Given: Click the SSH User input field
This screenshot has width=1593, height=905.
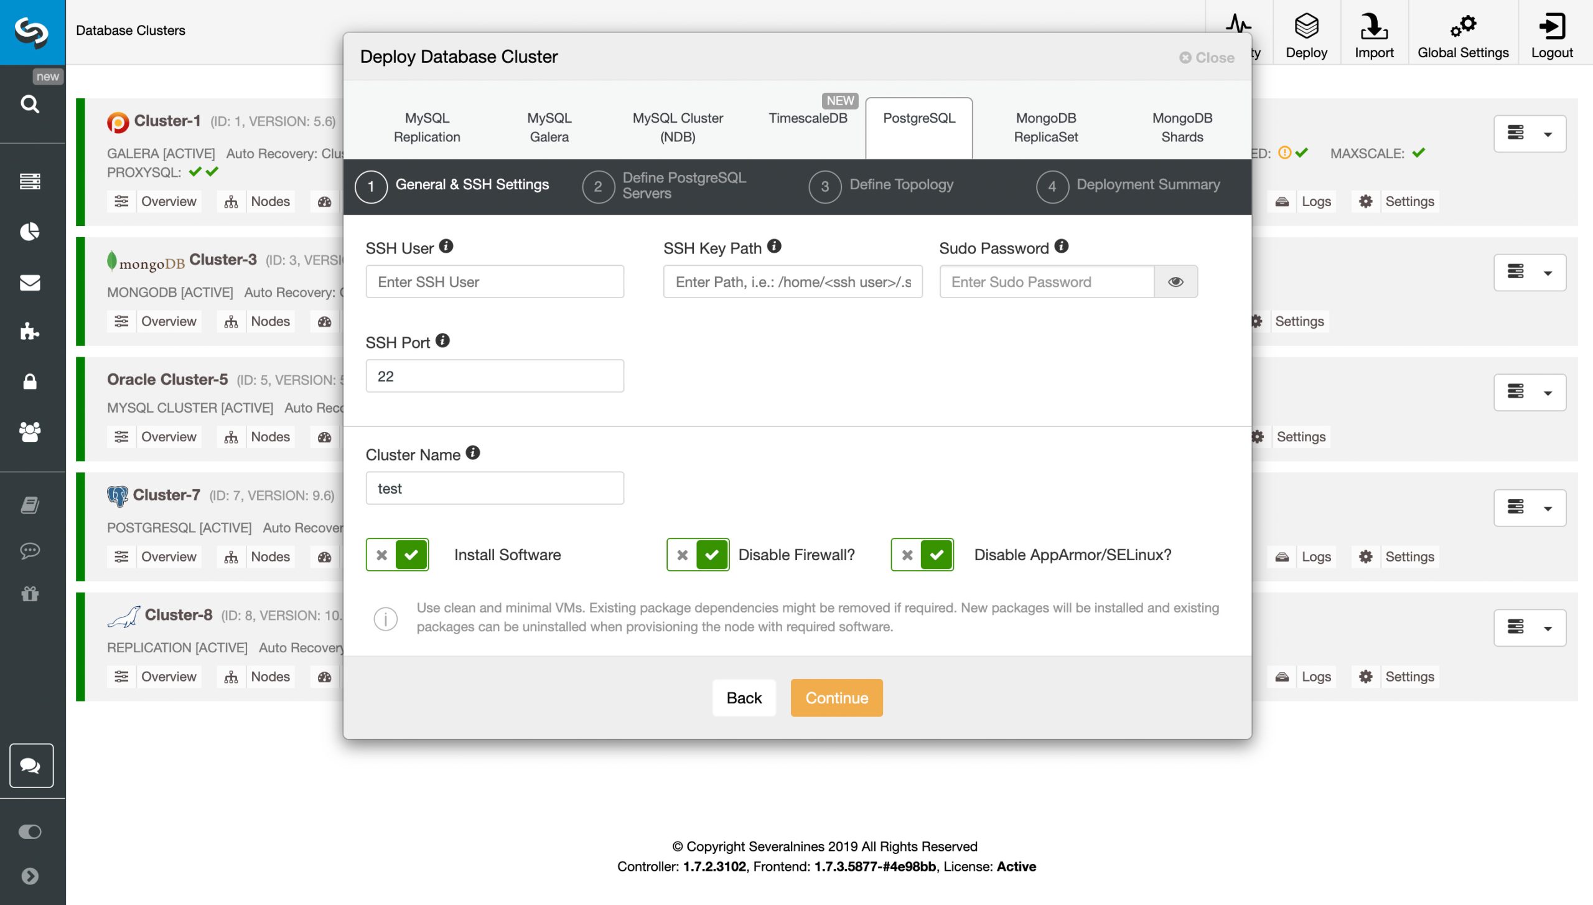Looking at the screenshot, I should [x=495, y=282].
